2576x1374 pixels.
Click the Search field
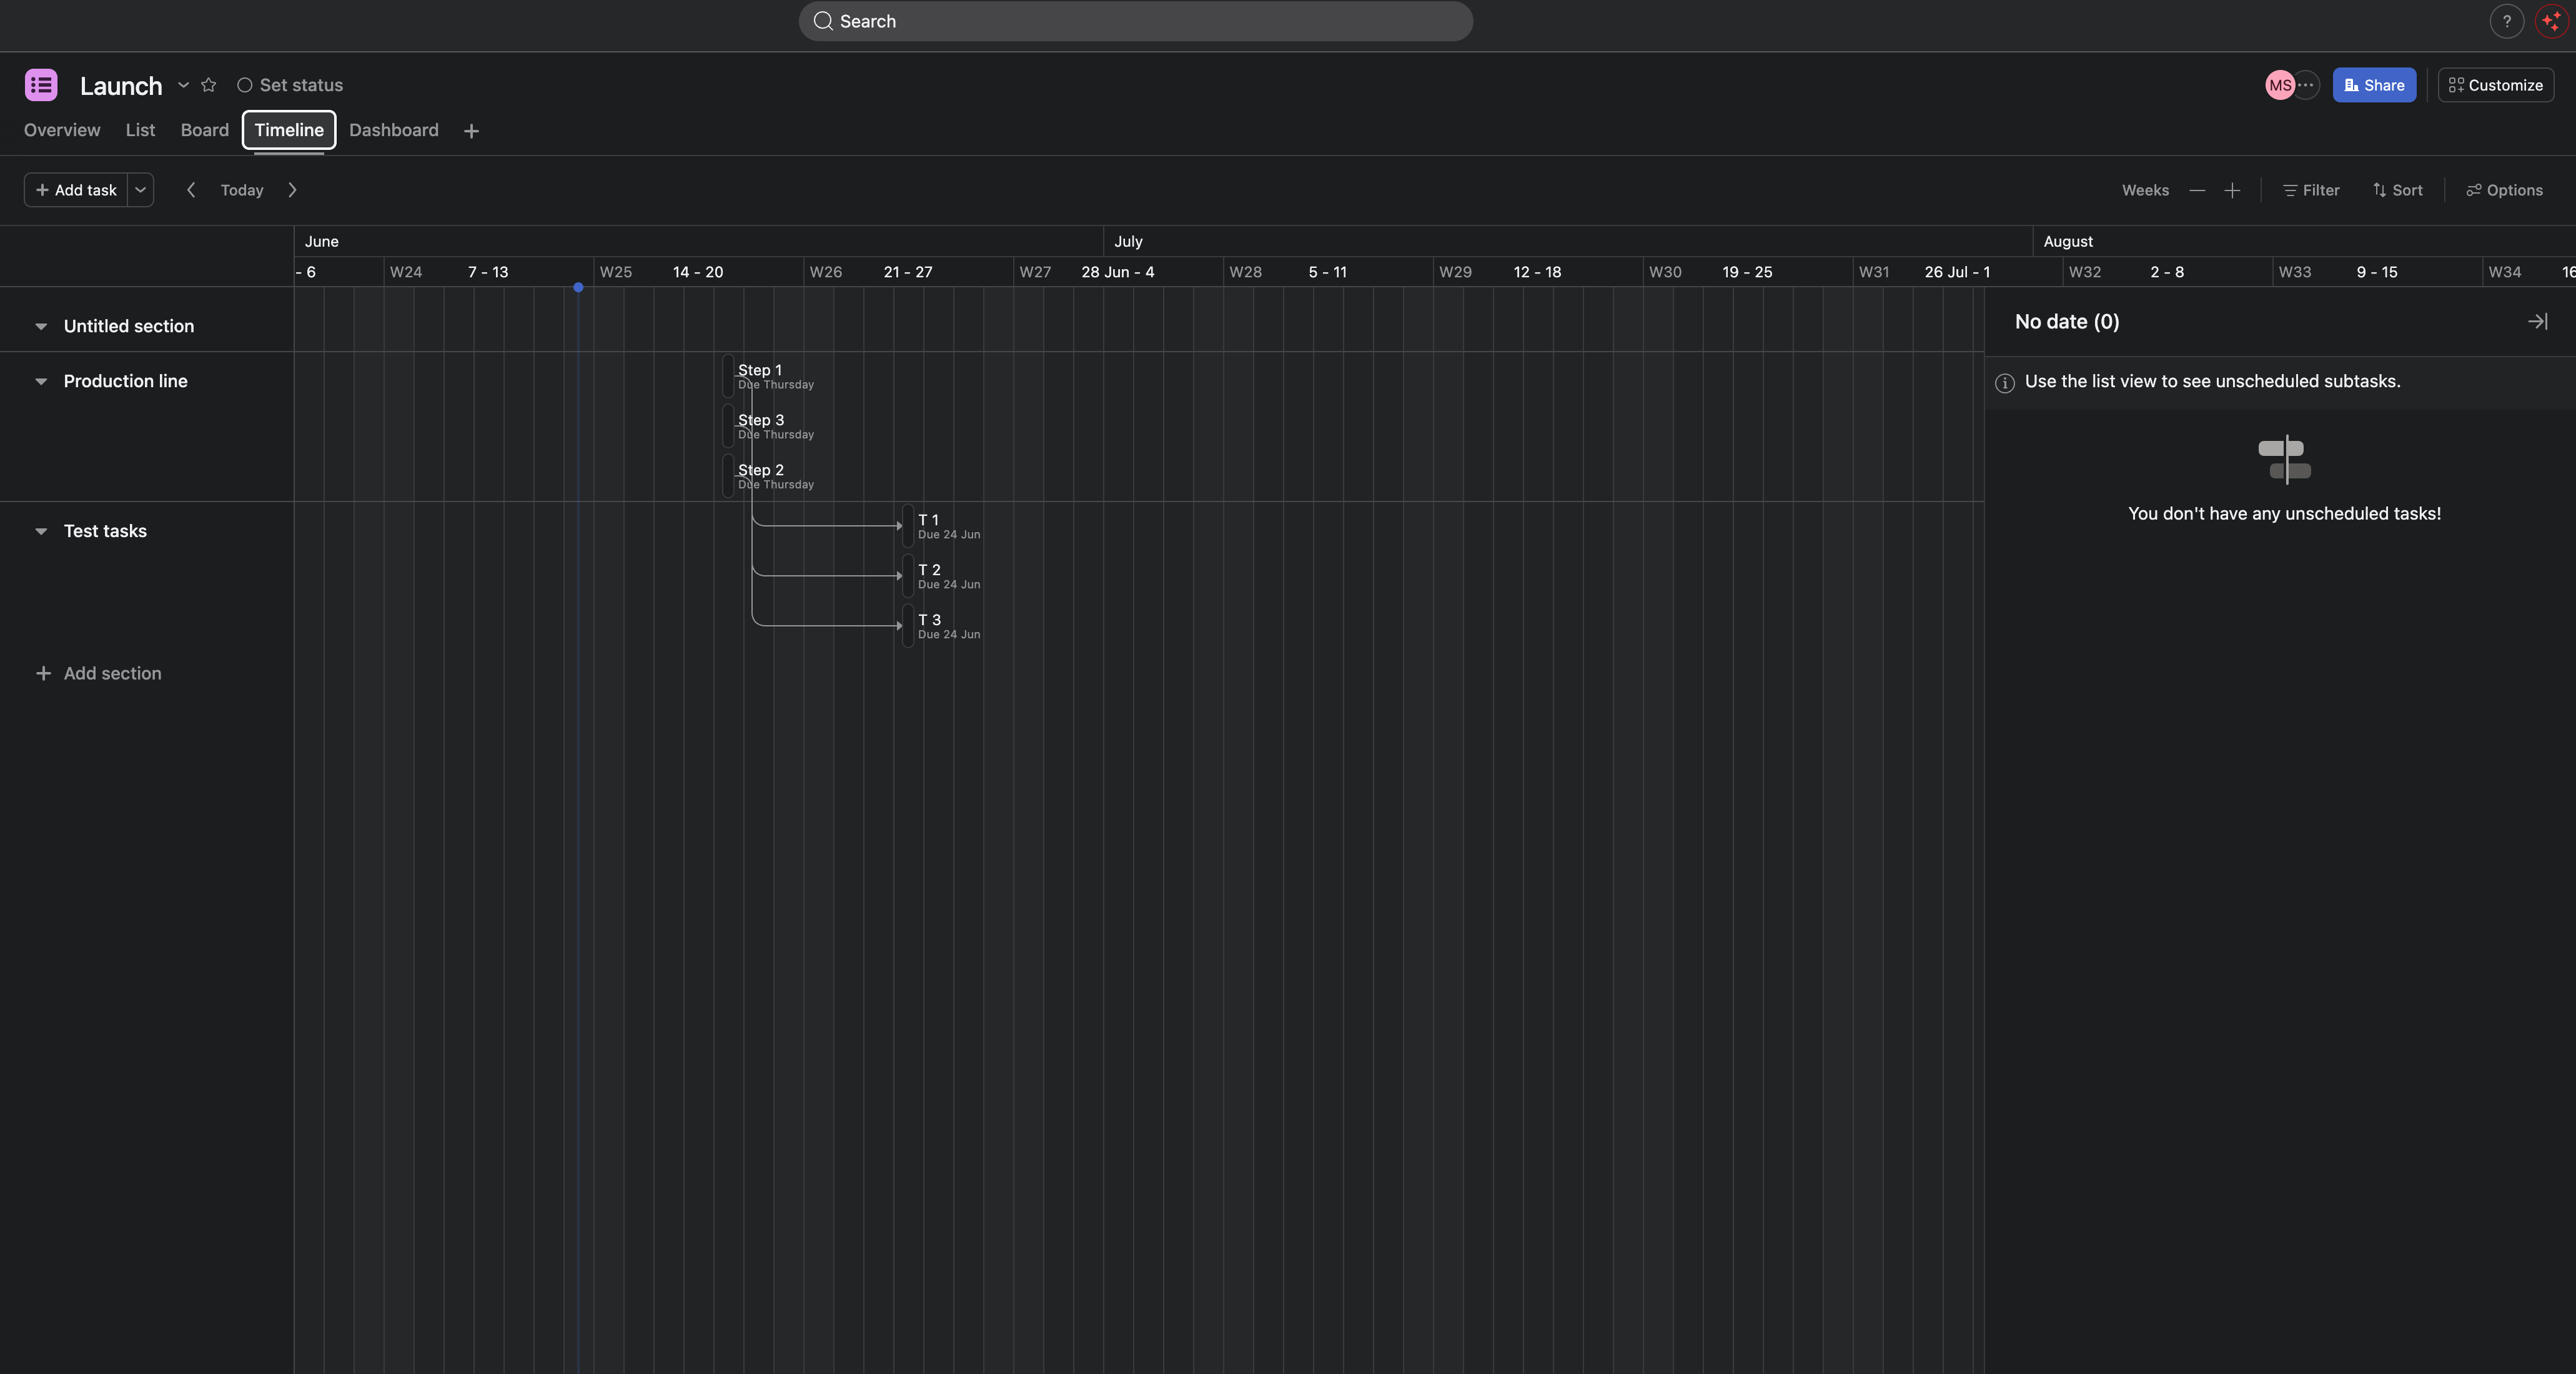click(1135, 21)
